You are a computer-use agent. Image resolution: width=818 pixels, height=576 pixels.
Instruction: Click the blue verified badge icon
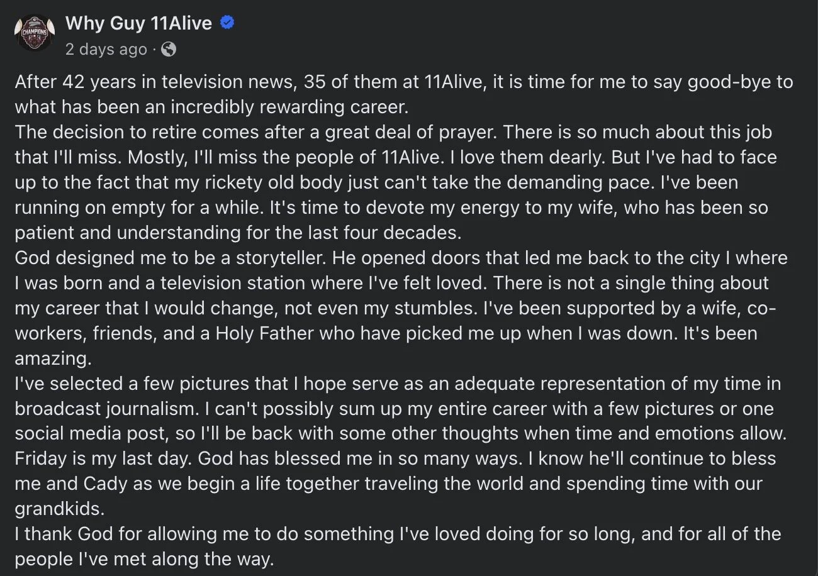pos(227,23)
